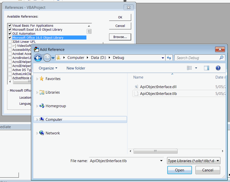Click the folder icon in the address bar
This screenshot has width=230, height=182.
click(58, 58)
